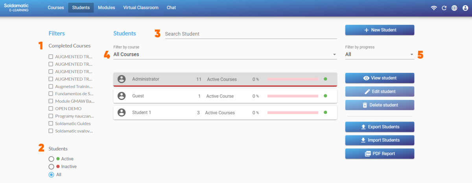The height and width of the screenshot is (183, 472).
Task: Click the Guest row avatar icon
Action: pos(122,96)
